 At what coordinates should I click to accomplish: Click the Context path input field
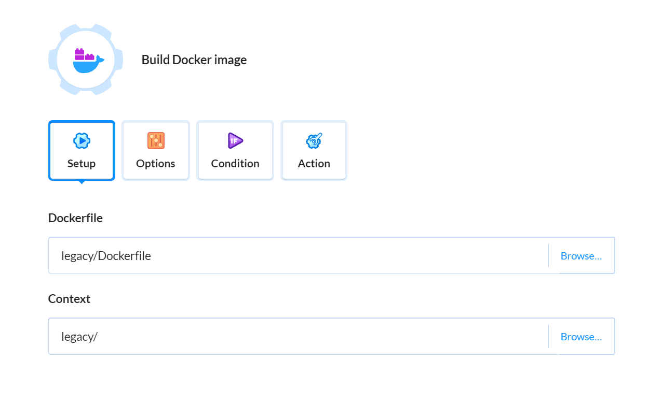point(299,336)
